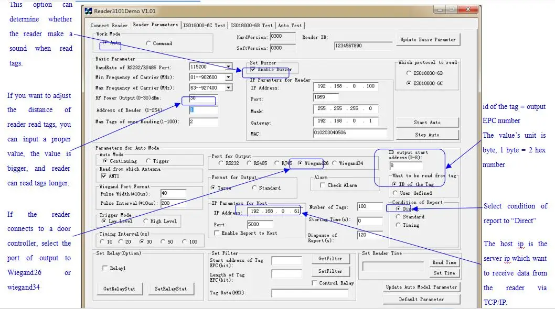Viewport: 555px width, 309px height.
Task: Click Max Tags of once Reading field
Action: pos(204,122)
